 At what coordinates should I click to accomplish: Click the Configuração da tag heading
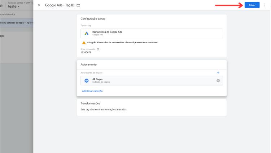tap(93, 19)
